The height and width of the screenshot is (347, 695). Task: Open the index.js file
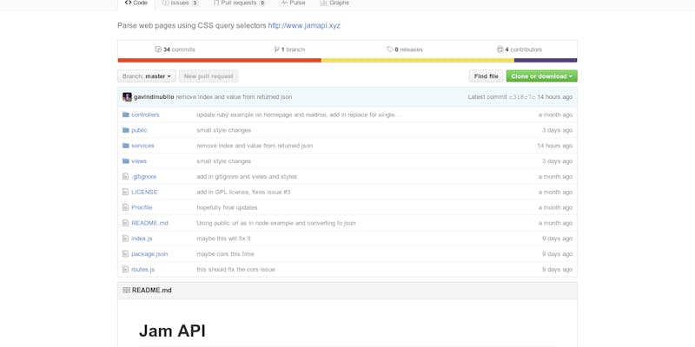[142, 239]
